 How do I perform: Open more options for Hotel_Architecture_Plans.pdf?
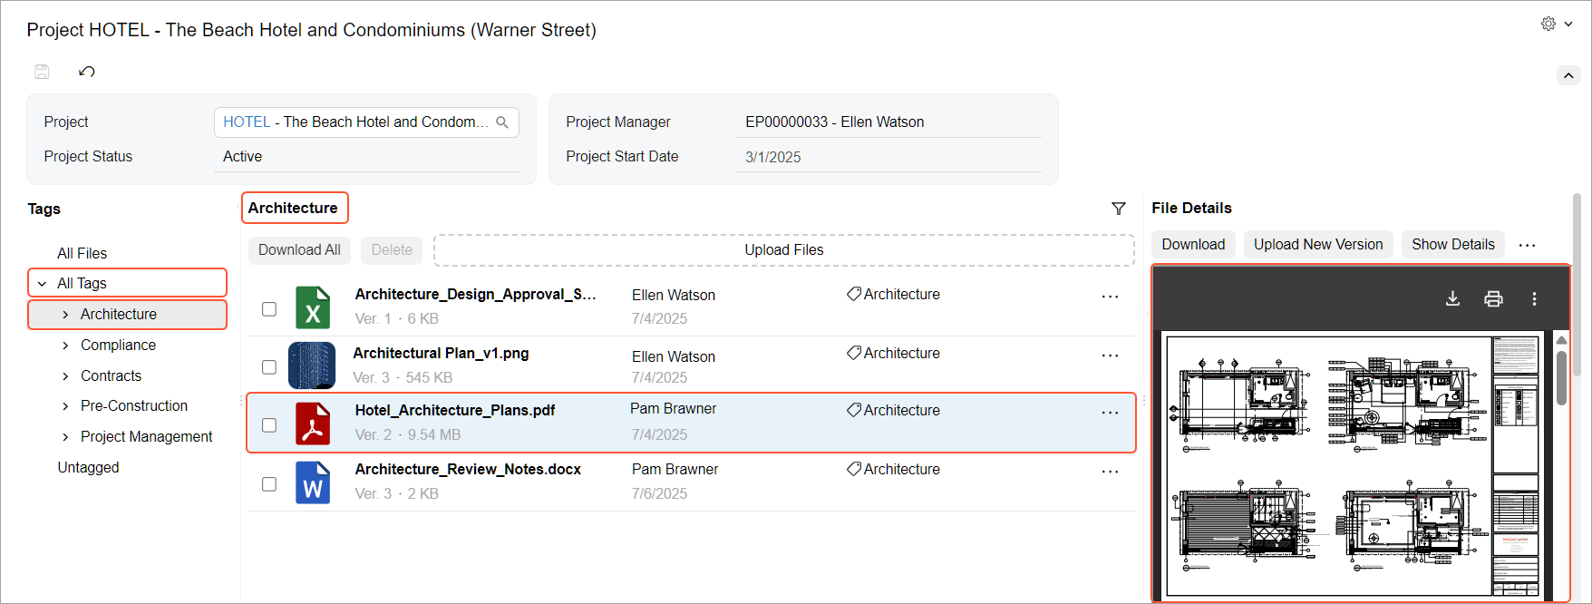pyautogui.click(x=1110, y=413)
